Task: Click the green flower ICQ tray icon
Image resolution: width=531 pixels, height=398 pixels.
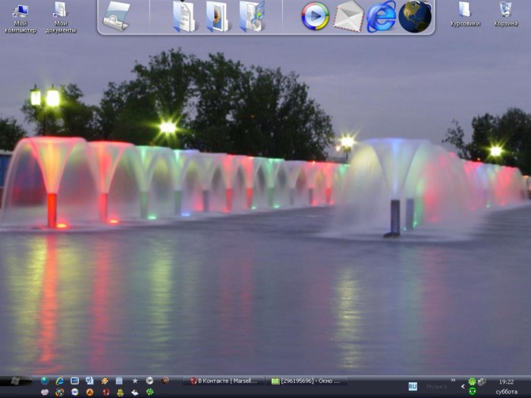Action: pyautogui.click(x=472, y=381)
